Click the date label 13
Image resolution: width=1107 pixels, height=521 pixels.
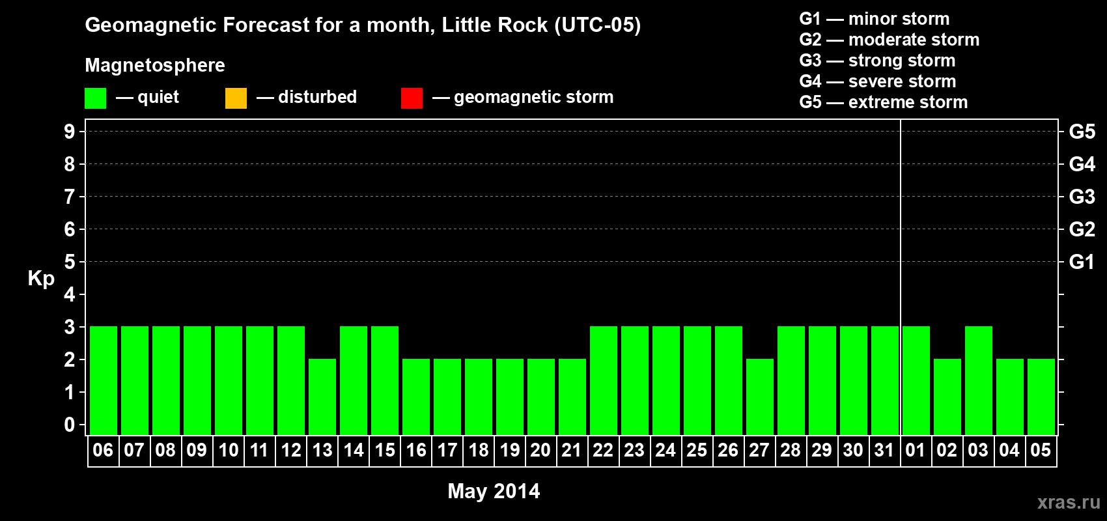click(x=322, y=450)
